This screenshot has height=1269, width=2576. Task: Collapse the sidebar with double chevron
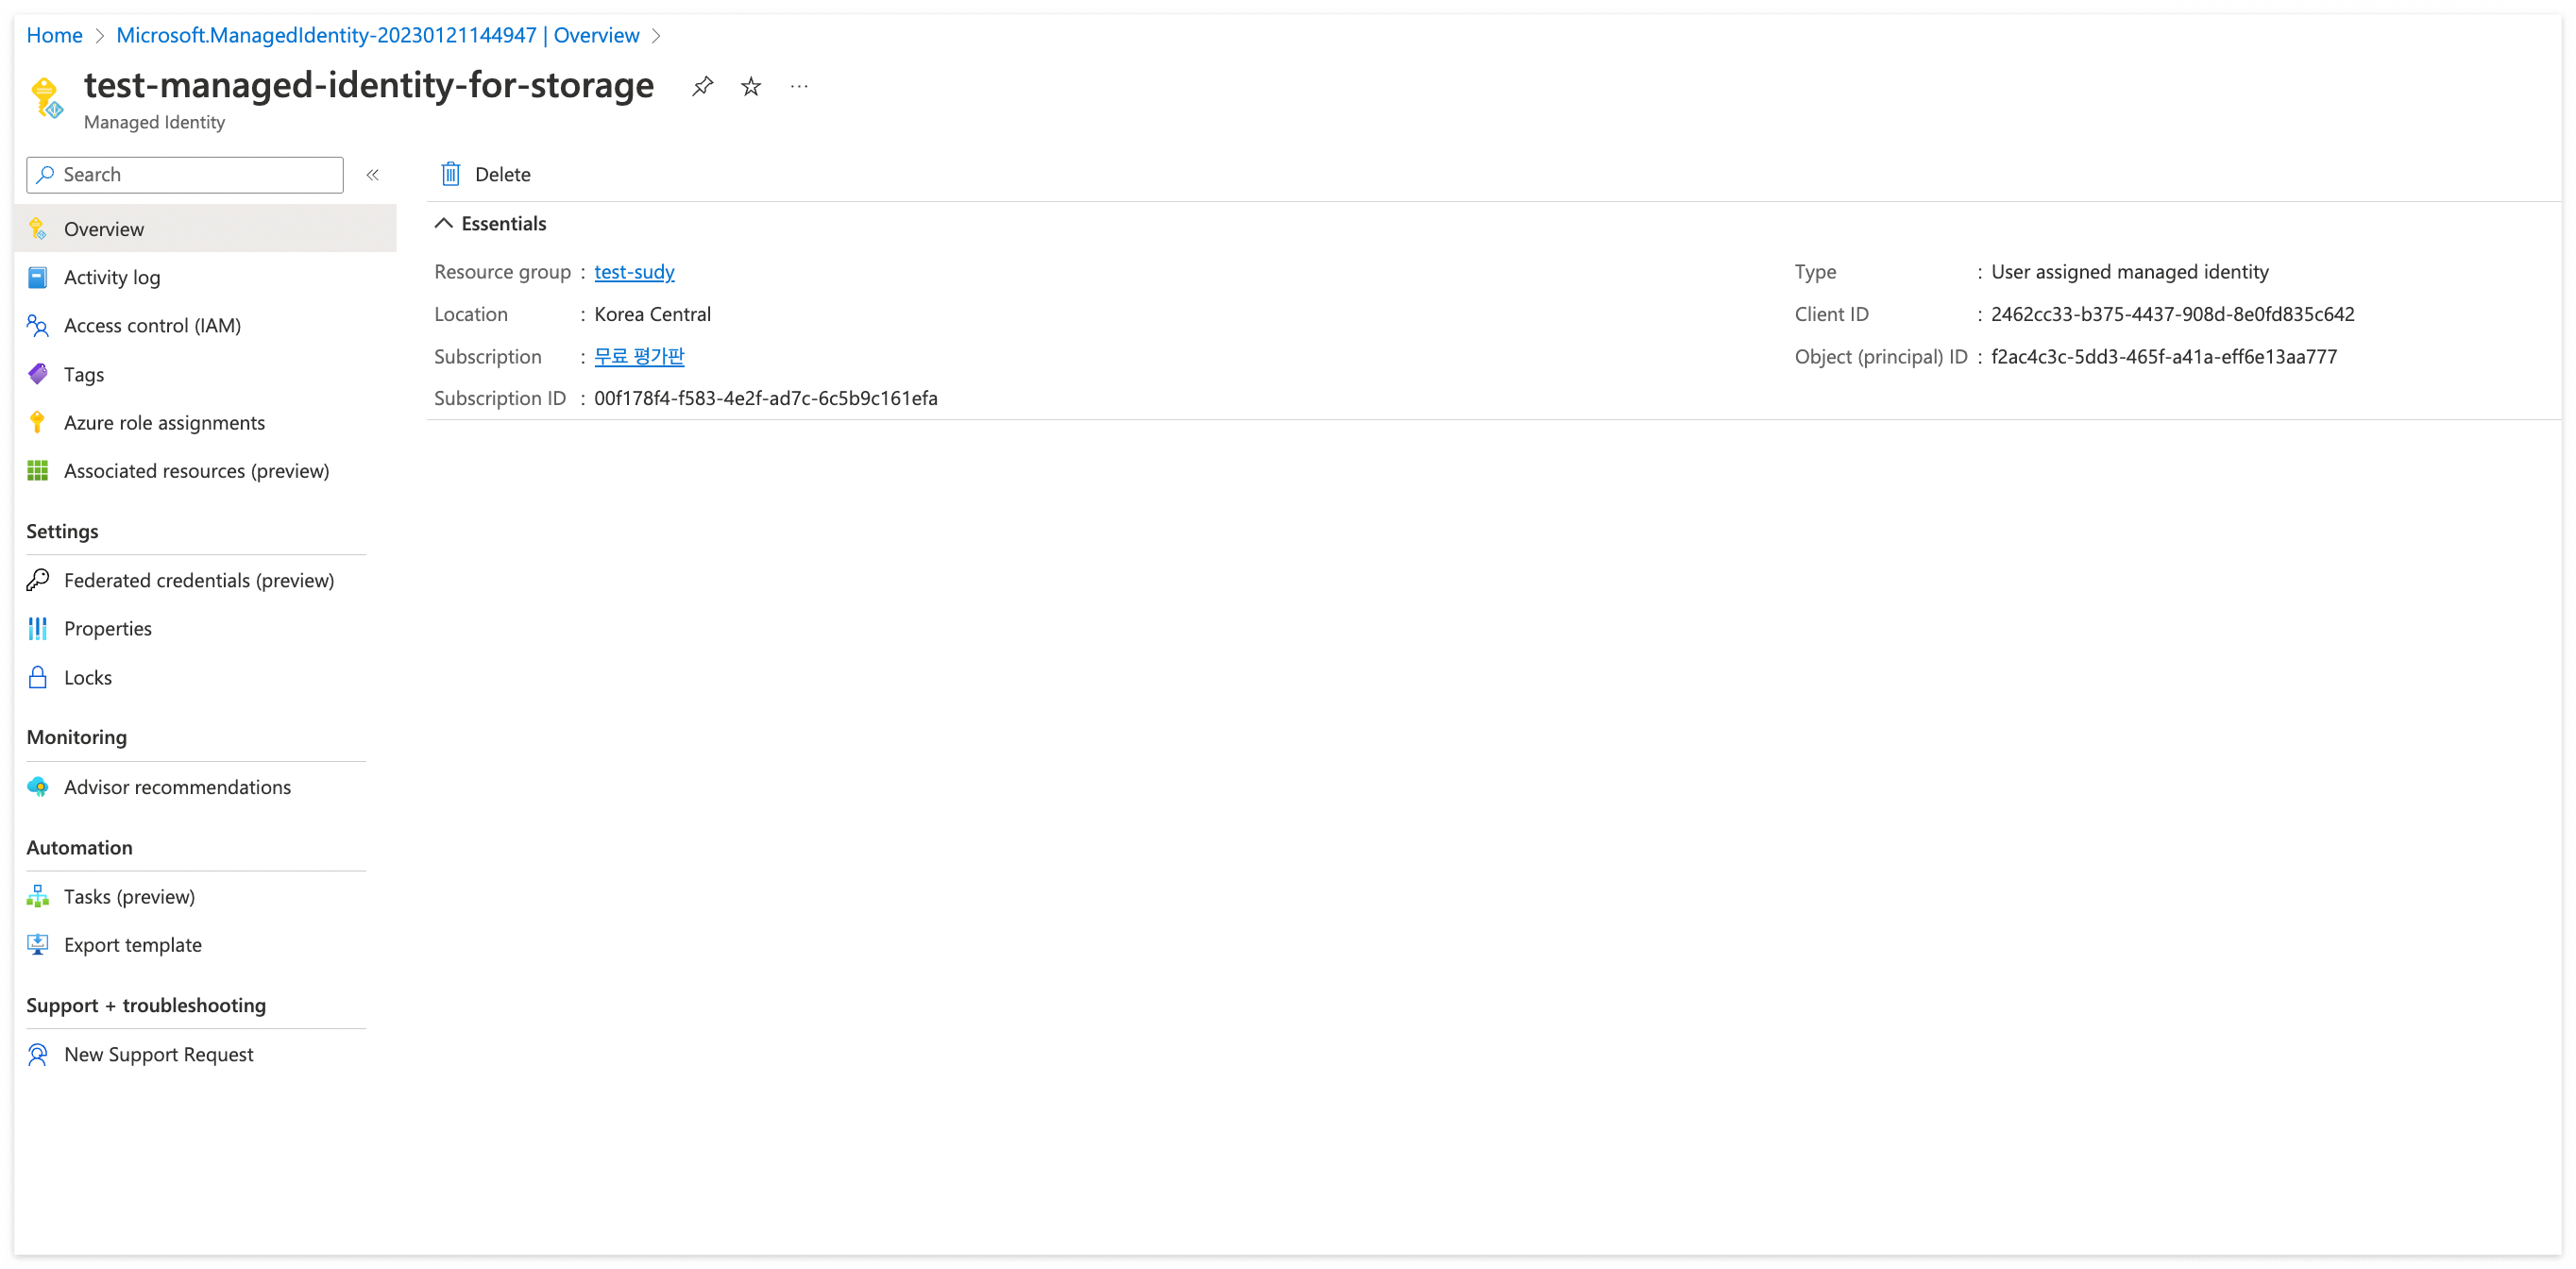point(372,175)
